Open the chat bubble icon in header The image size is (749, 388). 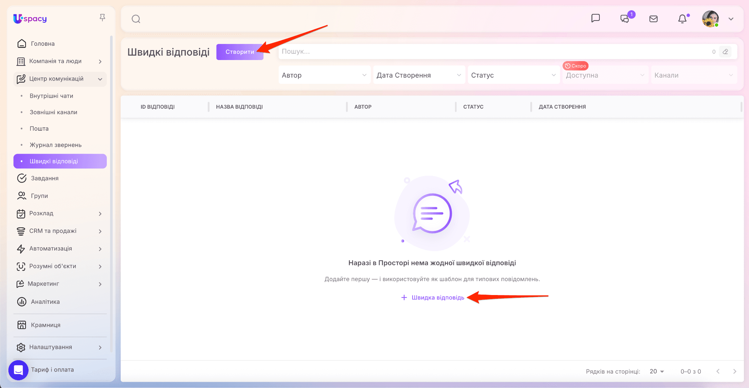click(596, 18)
